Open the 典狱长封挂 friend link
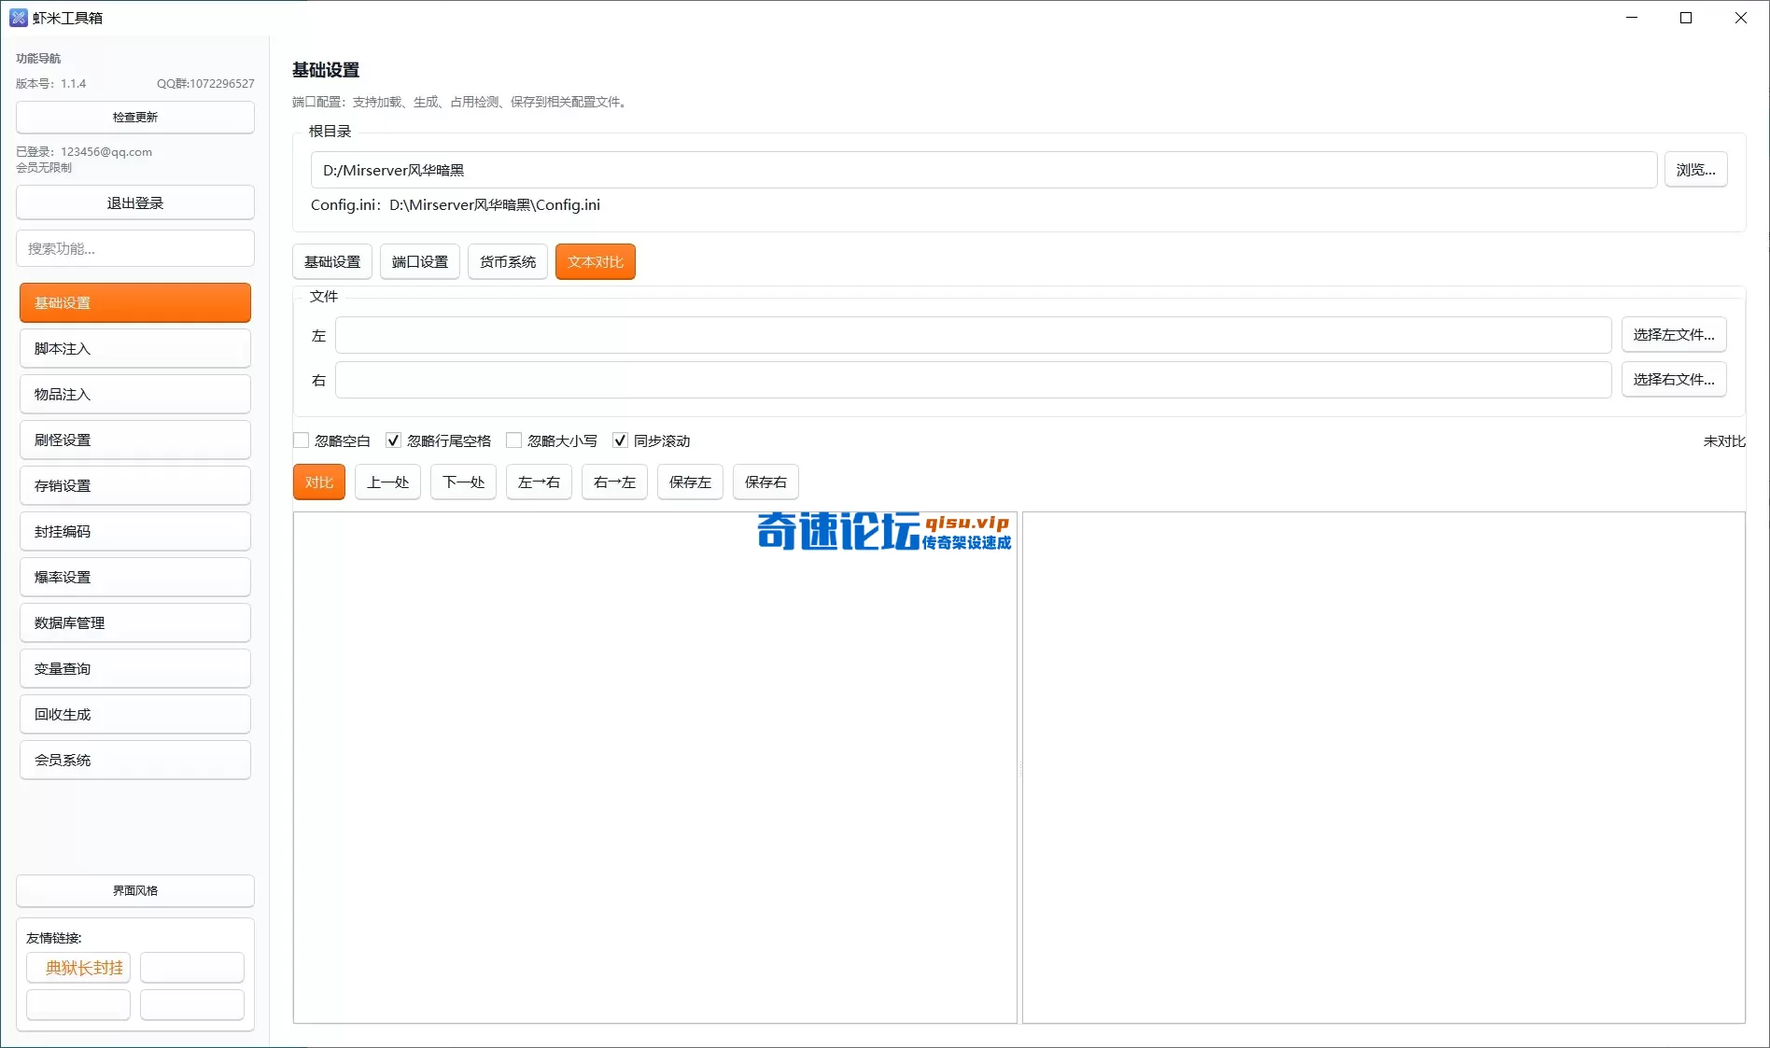 coord(78,968)
